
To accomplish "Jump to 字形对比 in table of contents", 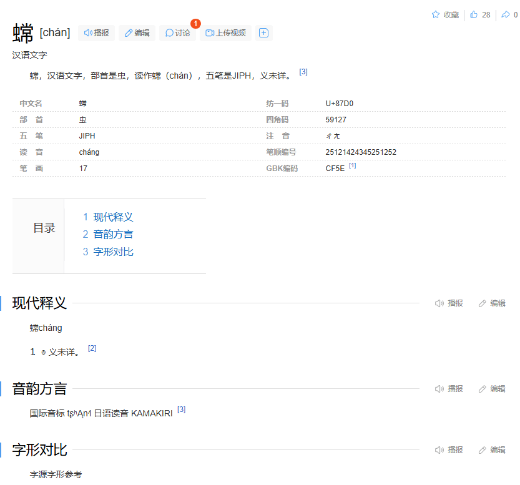I will pyautogui.click(x=113, y=252).
